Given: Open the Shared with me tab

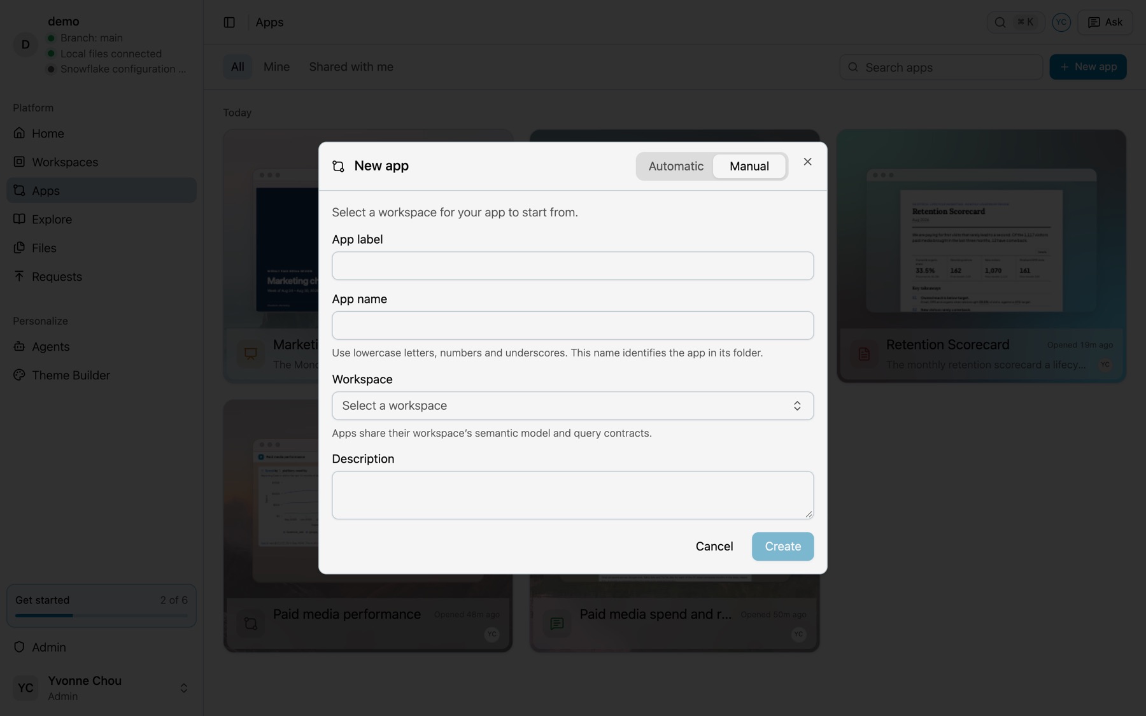Looking at the screenshot, I should click(351, 67).
